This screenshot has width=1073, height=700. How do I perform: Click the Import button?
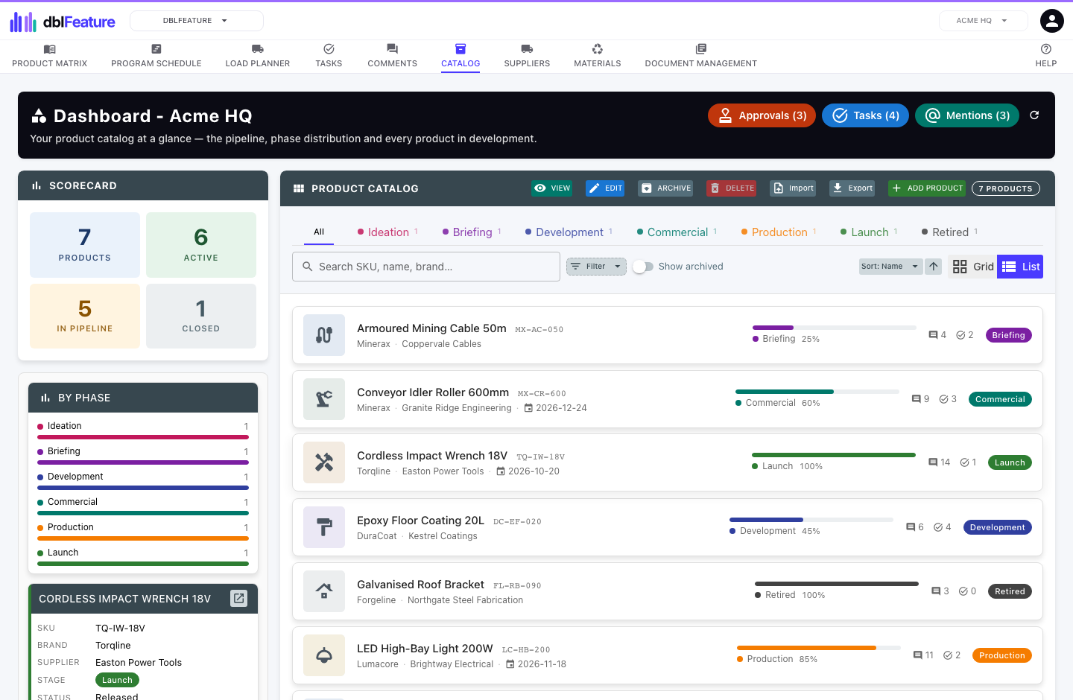click(x=793, y=188)
